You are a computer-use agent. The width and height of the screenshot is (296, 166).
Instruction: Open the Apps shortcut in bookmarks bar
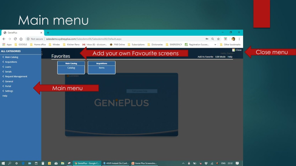pyautogui.click(x=7, y=45)
